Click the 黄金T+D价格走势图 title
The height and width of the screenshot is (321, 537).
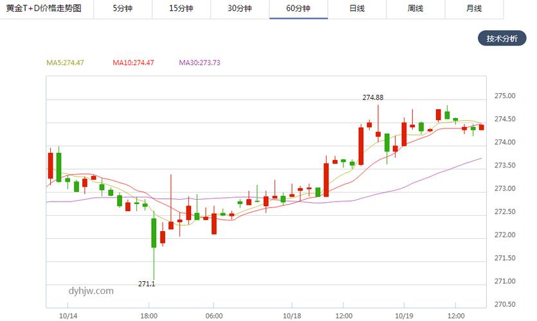[x=44, y=9]
